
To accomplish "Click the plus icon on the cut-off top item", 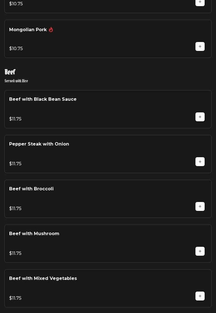I will (x=200, y=2).
